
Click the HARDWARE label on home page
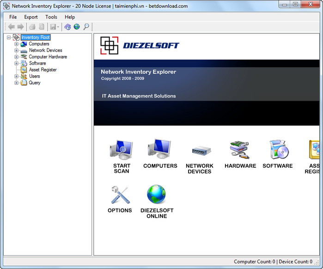[240, 166]
